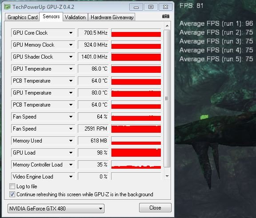Viewport: 256px width, 218px height.
Task: Open the NVIDIA GeForce GTX 480 selector
Action: coord(56,208)
